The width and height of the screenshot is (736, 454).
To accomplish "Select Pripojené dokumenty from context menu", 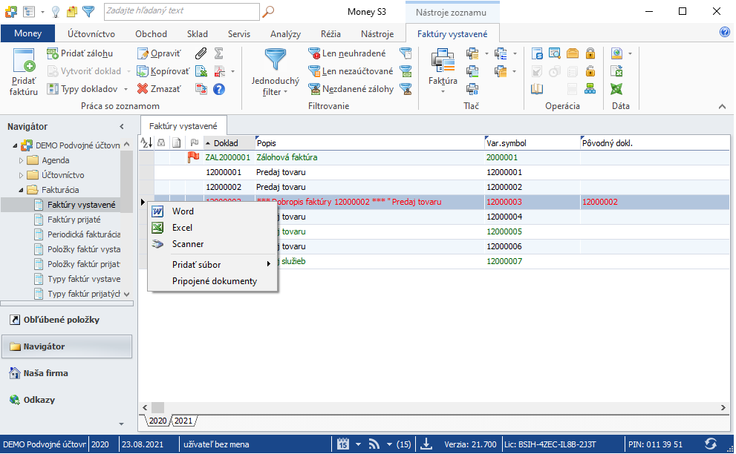I will pyautogui.click(x=214, y=281).
